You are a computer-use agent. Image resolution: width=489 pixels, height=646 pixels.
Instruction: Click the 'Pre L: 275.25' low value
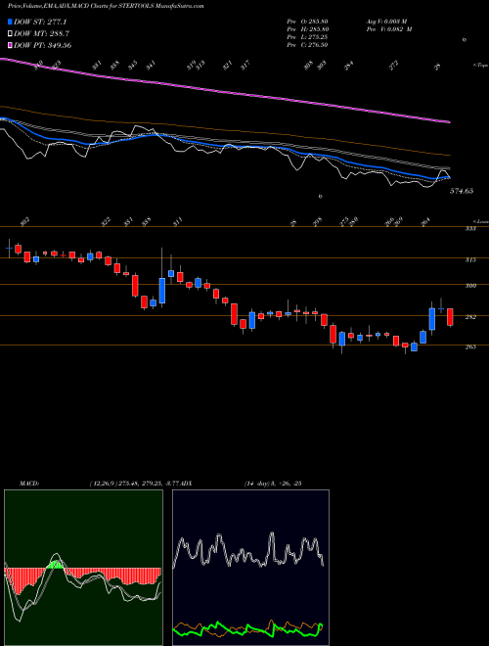(307, 37)
